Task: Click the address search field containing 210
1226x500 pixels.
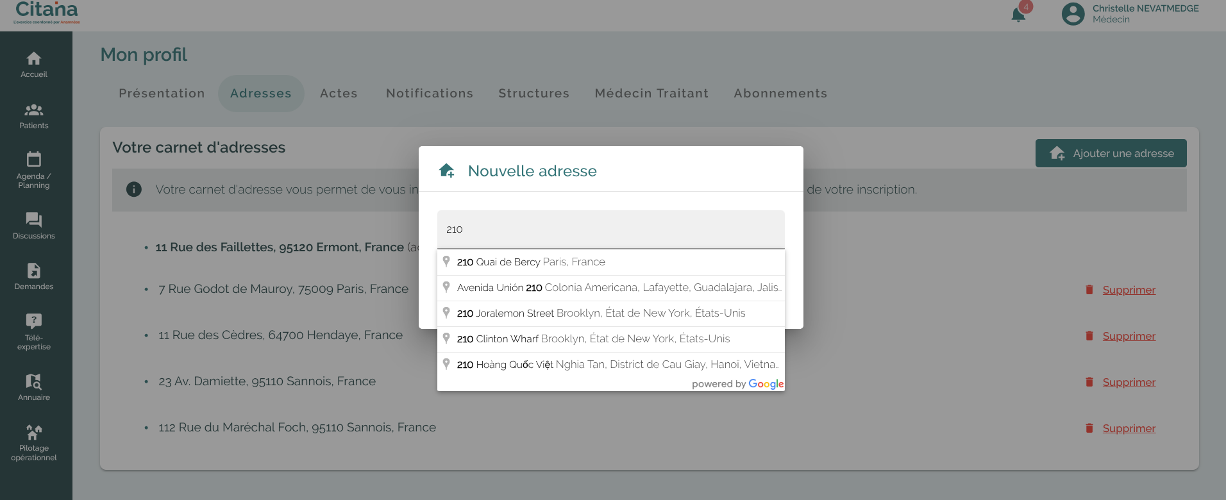Action: [x=610, y=229]
